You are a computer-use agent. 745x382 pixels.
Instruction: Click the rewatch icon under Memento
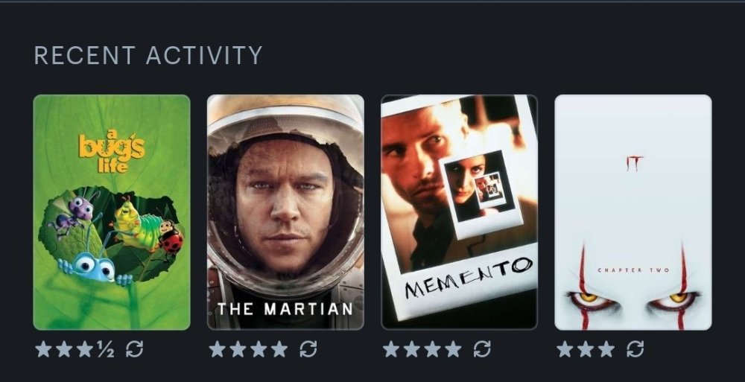click(482, 350)
